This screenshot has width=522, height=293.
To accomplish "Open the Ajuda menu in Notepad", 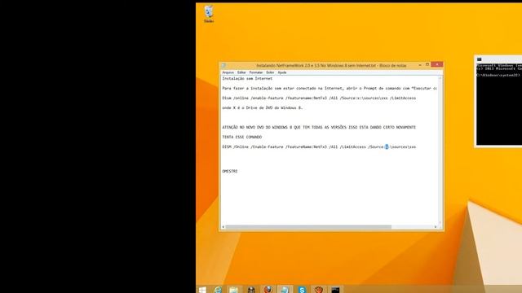I will [x=282, y=72].
